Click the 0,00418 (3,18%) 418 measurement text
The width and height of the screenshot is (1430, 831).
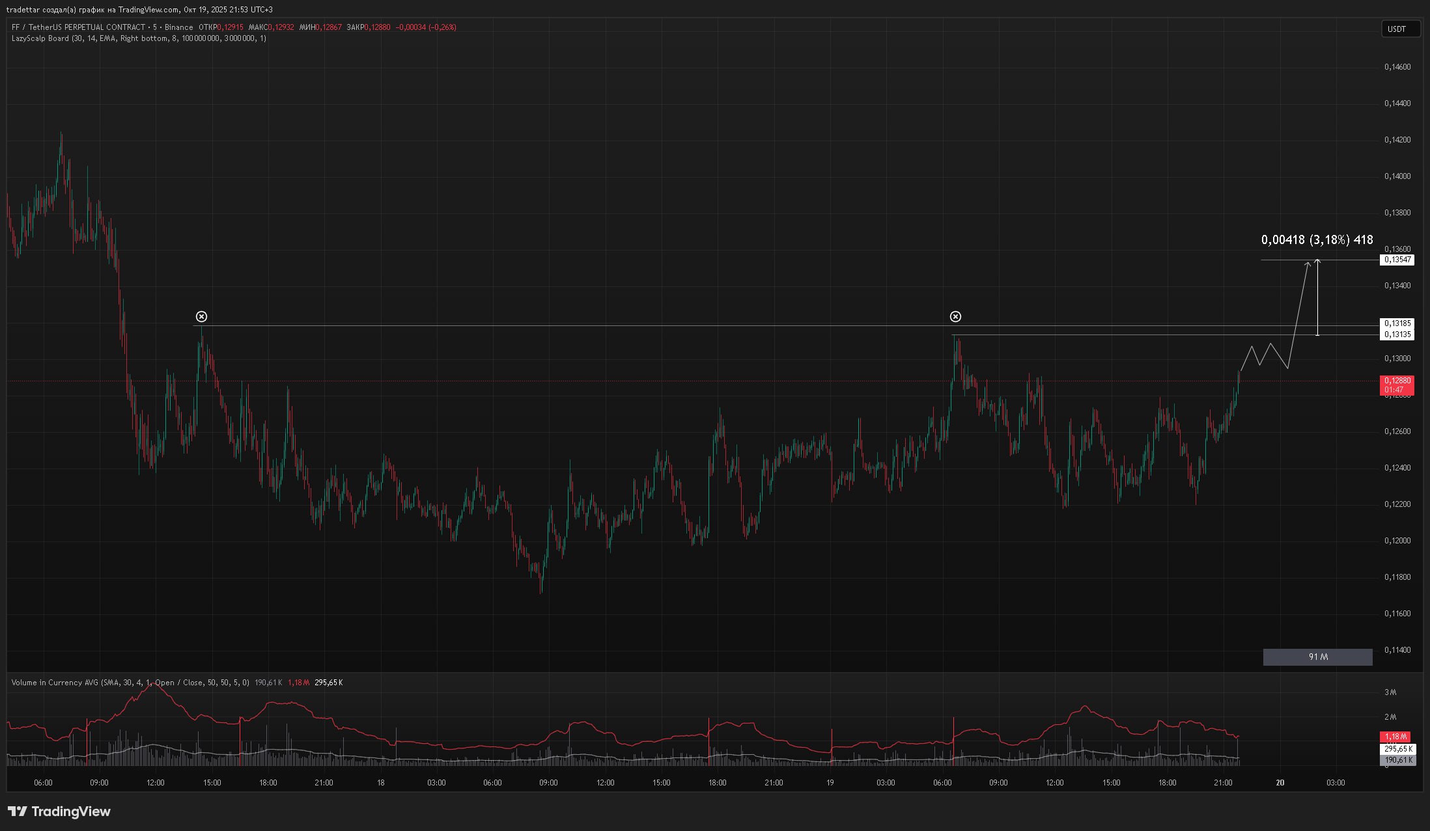[1317, 240]
